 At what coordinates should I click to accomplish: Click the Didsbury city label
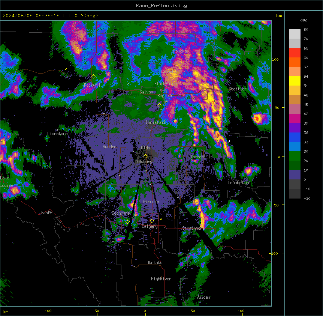click(144, 162)
